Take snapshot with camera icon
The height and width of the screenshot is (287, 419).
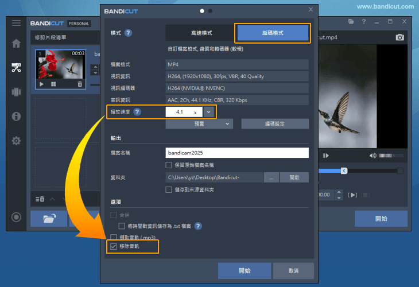tap(399, 37)
